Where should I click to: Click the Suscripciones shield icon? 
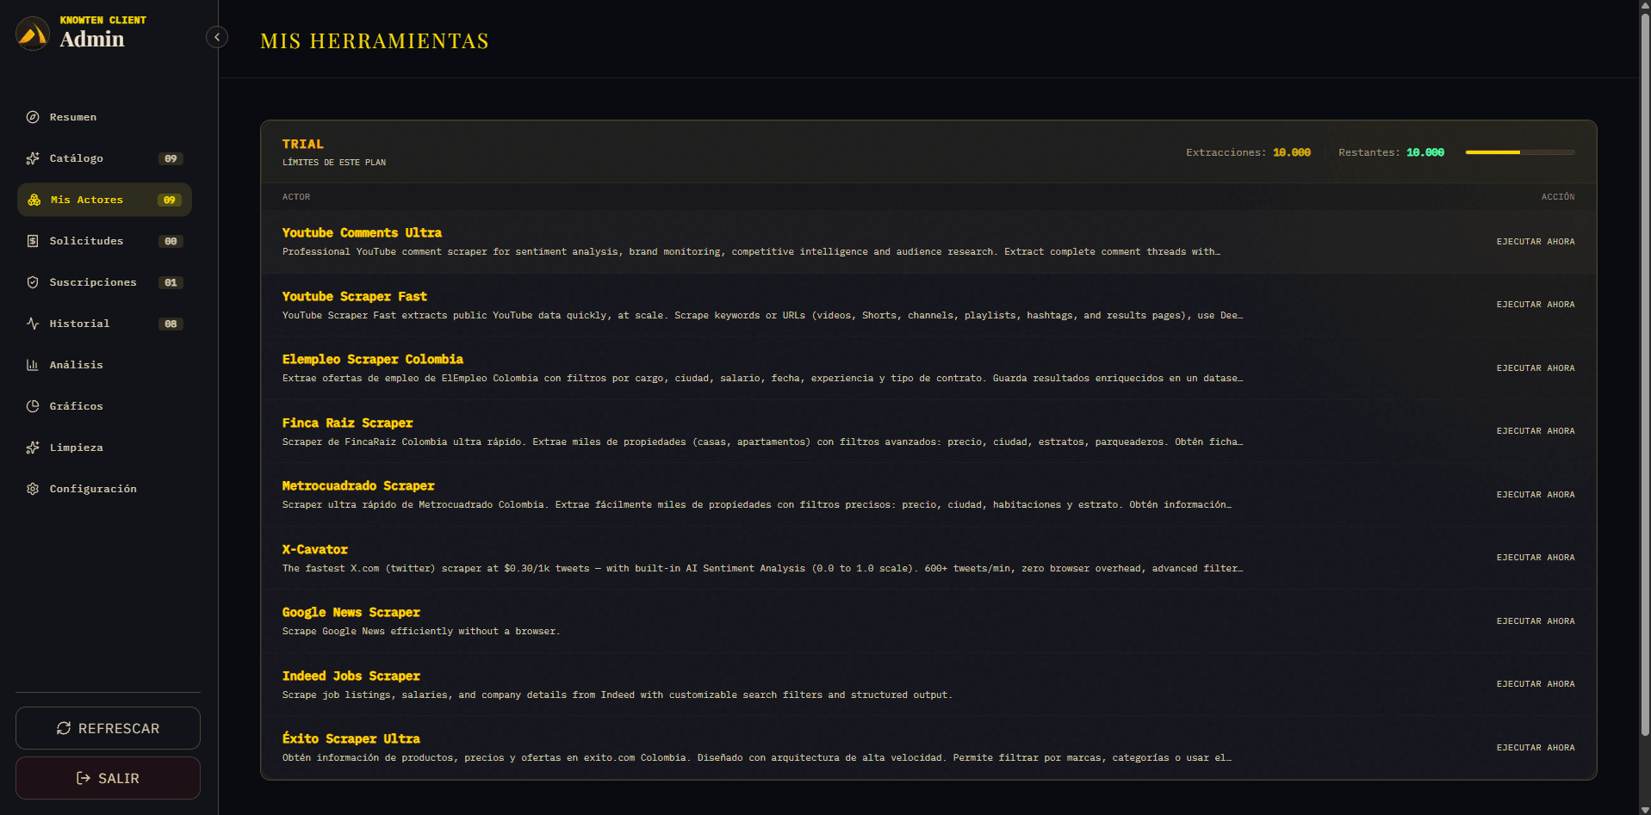(33, 282)
